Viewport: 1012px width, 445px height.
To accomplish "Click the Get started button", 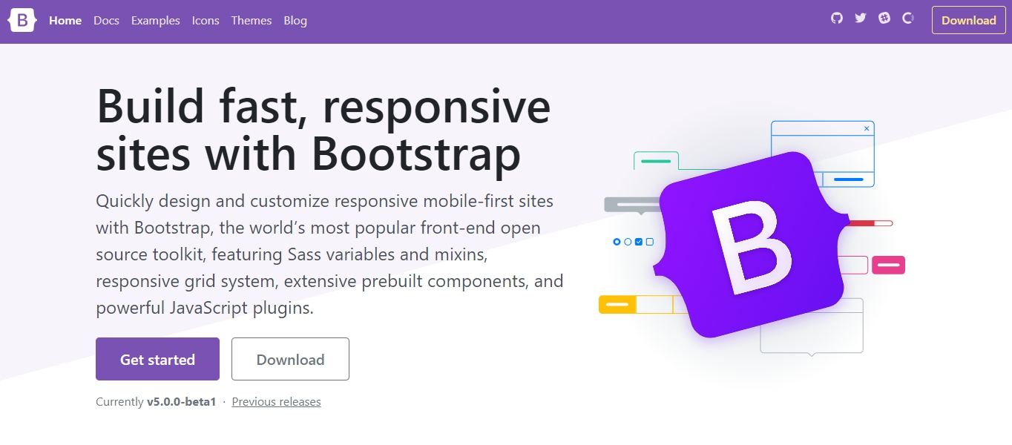I will [157, 359].
